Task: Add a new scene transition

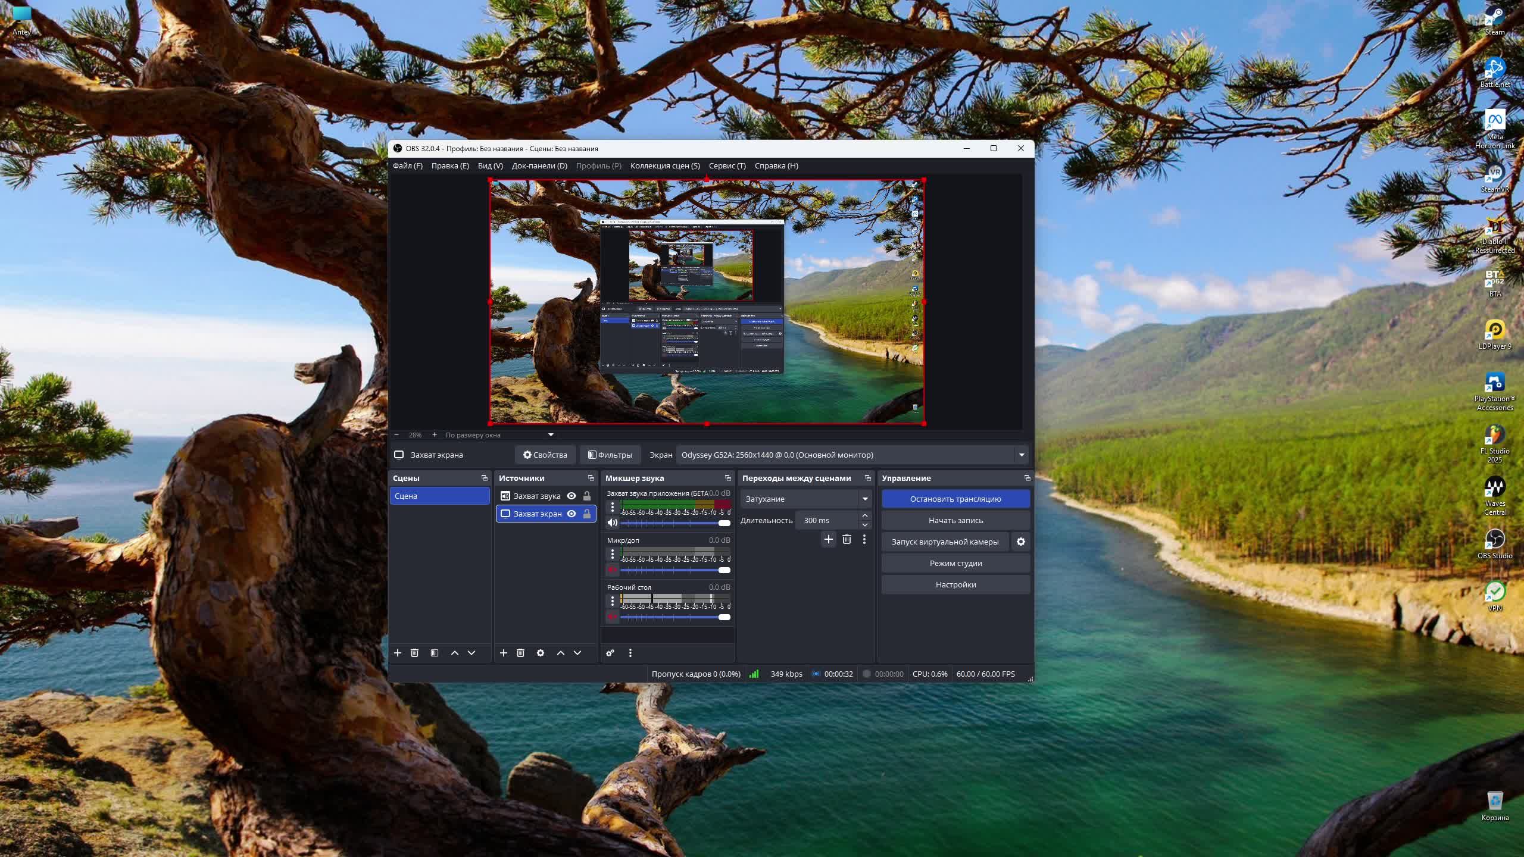Action: [828, 539]
